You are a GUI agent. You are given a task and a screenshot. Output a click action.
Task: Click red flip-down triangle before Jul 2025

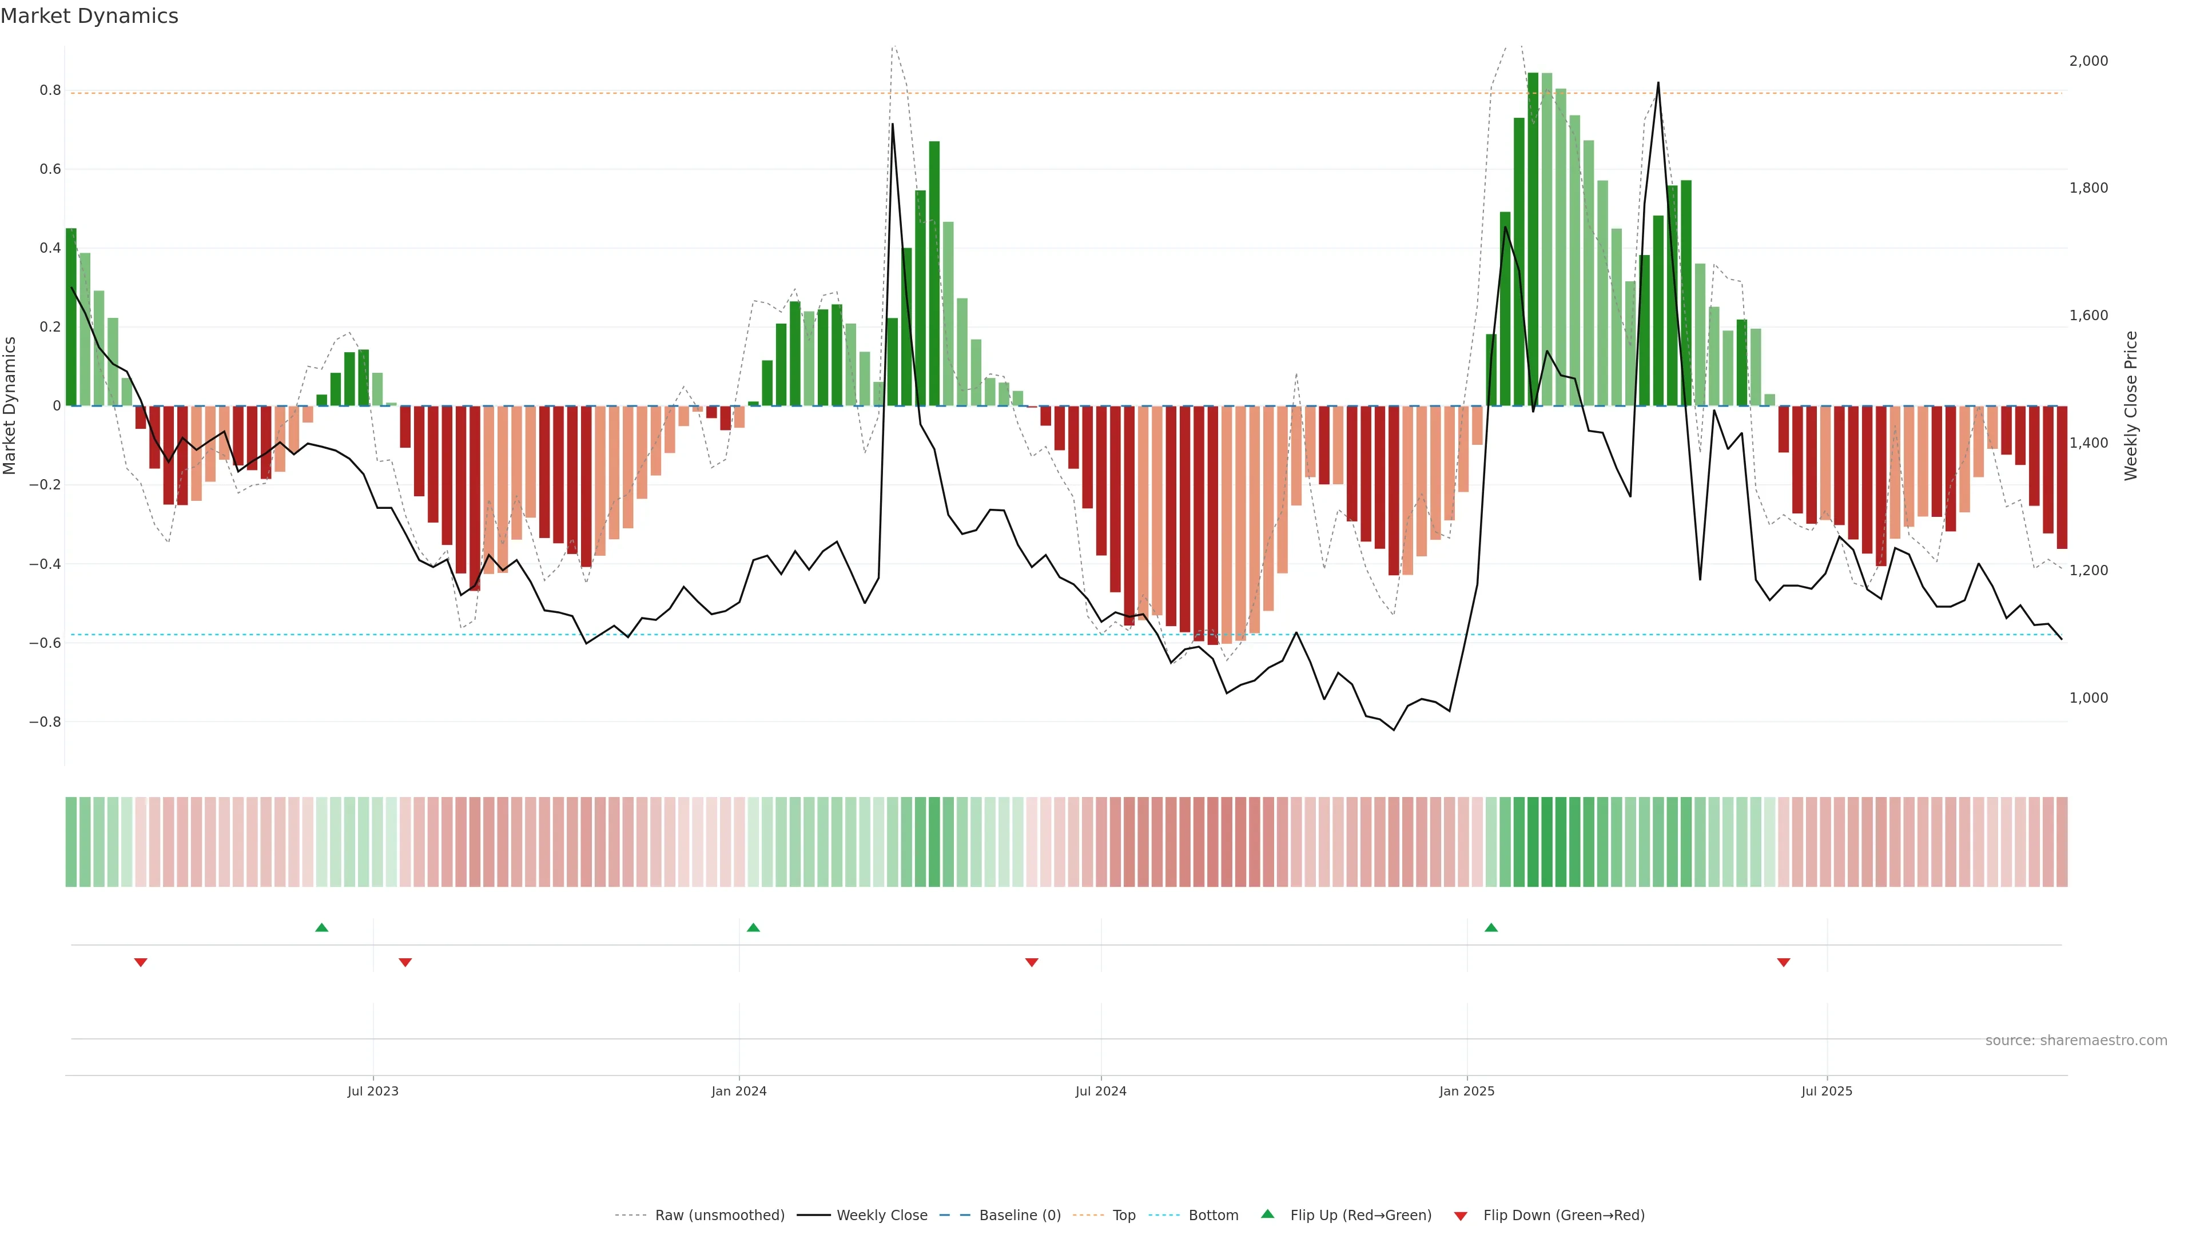(1784, 962)
